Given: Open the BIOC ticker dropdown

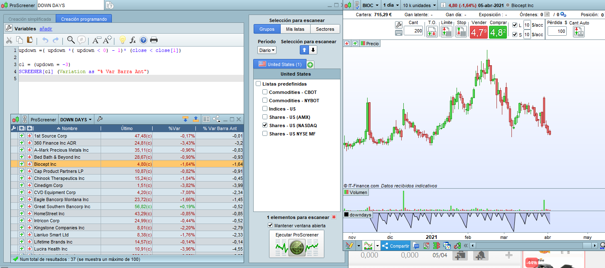Looking at the screenshot, I should pyautogui.click(x=370, y=5).
